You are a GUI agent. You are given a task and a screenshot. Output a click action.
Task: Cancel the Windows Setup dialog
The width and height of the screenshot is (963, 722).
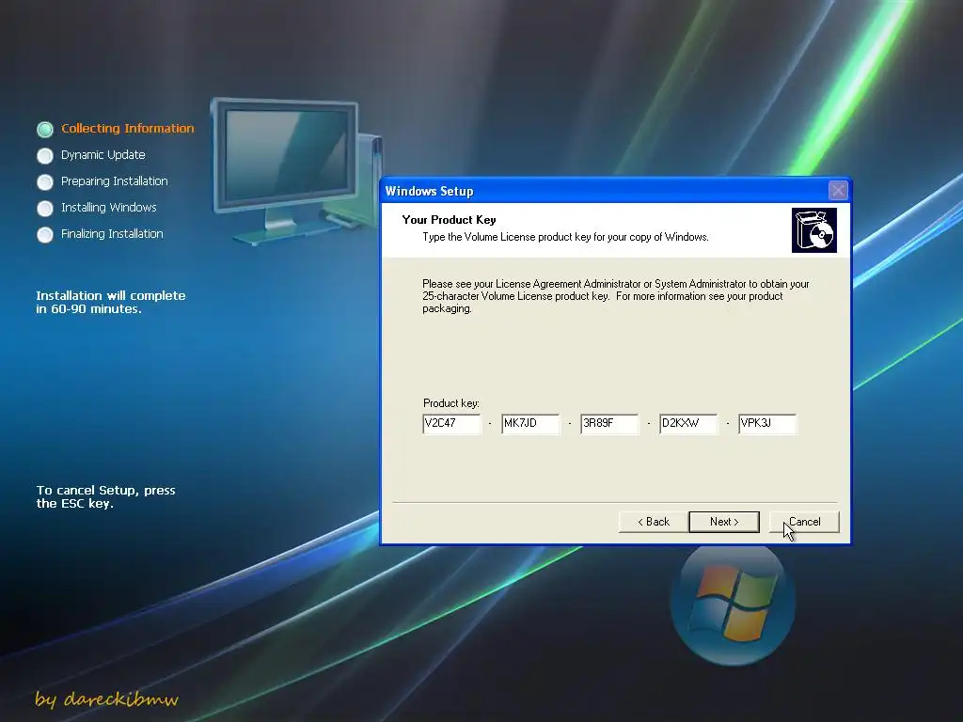pos(804,522)
